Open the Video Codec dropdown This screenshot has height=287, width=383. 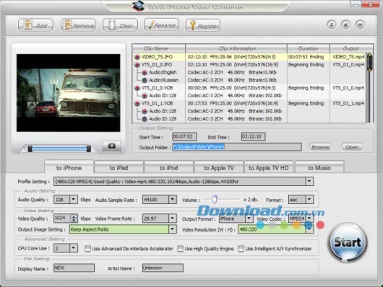309,218
